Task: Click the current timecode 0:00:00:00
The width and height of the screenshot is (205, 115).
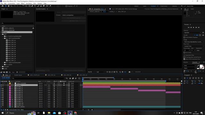Action: coord(6,78)
